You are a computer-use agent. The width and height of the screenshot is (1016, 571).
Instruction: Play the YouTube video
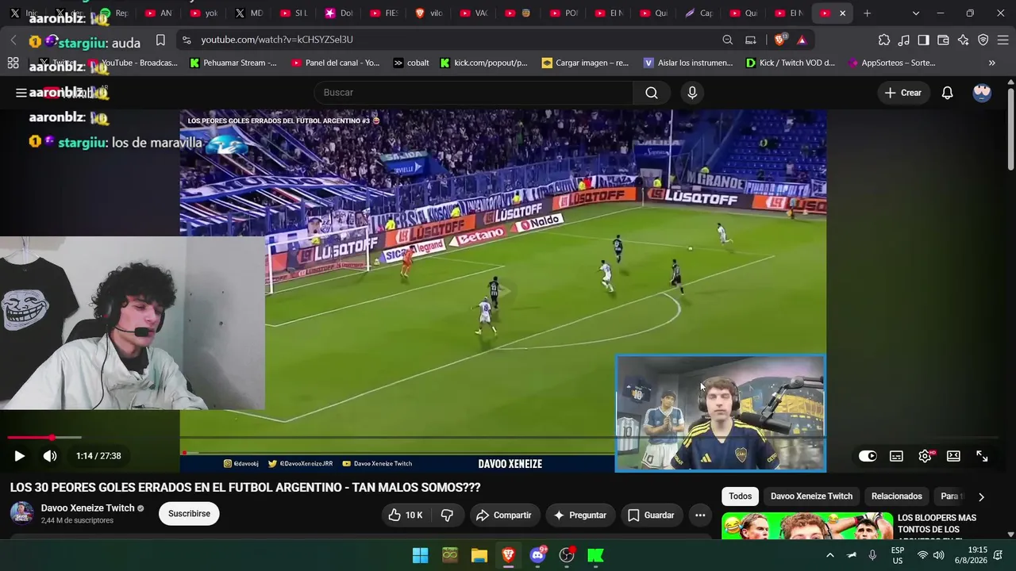[x=20, y=456]
